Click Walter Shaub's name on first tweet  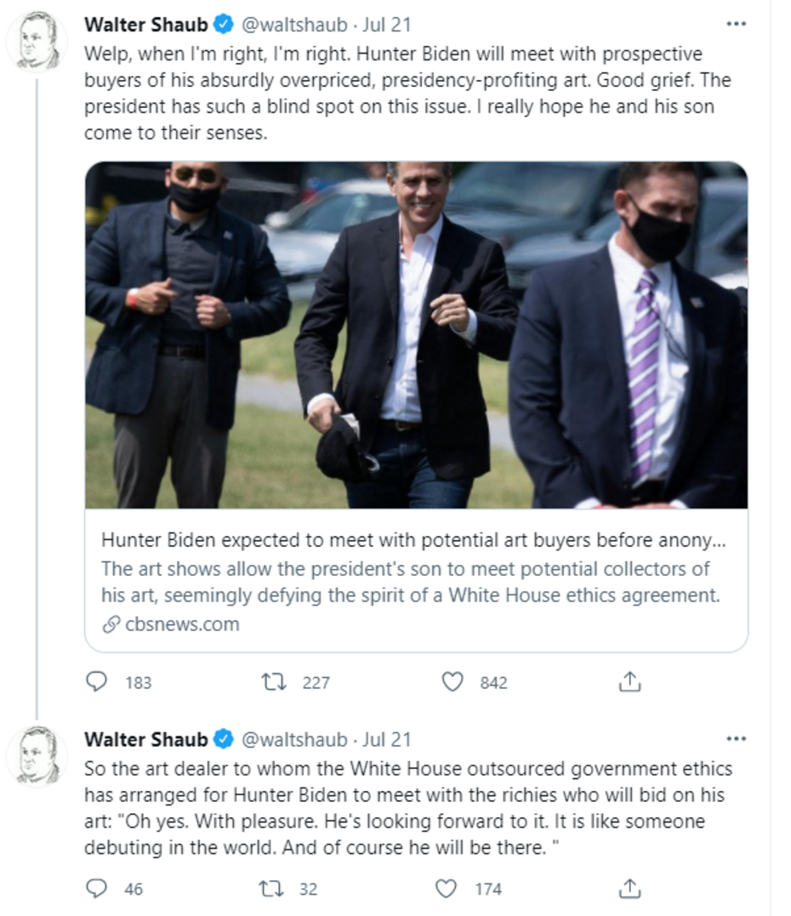[x=145, y=26]
